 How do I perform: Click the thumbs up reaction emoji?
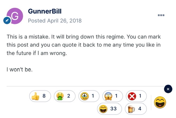pyautogui.click(x=35, y=96)
